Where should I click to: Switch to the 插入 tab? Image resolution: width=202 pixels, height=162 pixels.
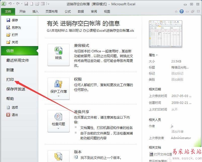[36, 12]
